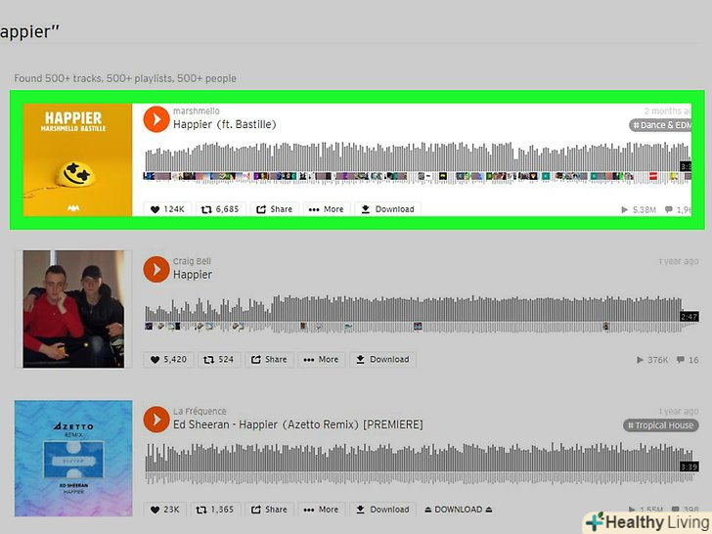Seek within Craig Bell's Happier waveform
Image resolution: width=712 pixels, height=534 pixels.
[x=422, y=314]
